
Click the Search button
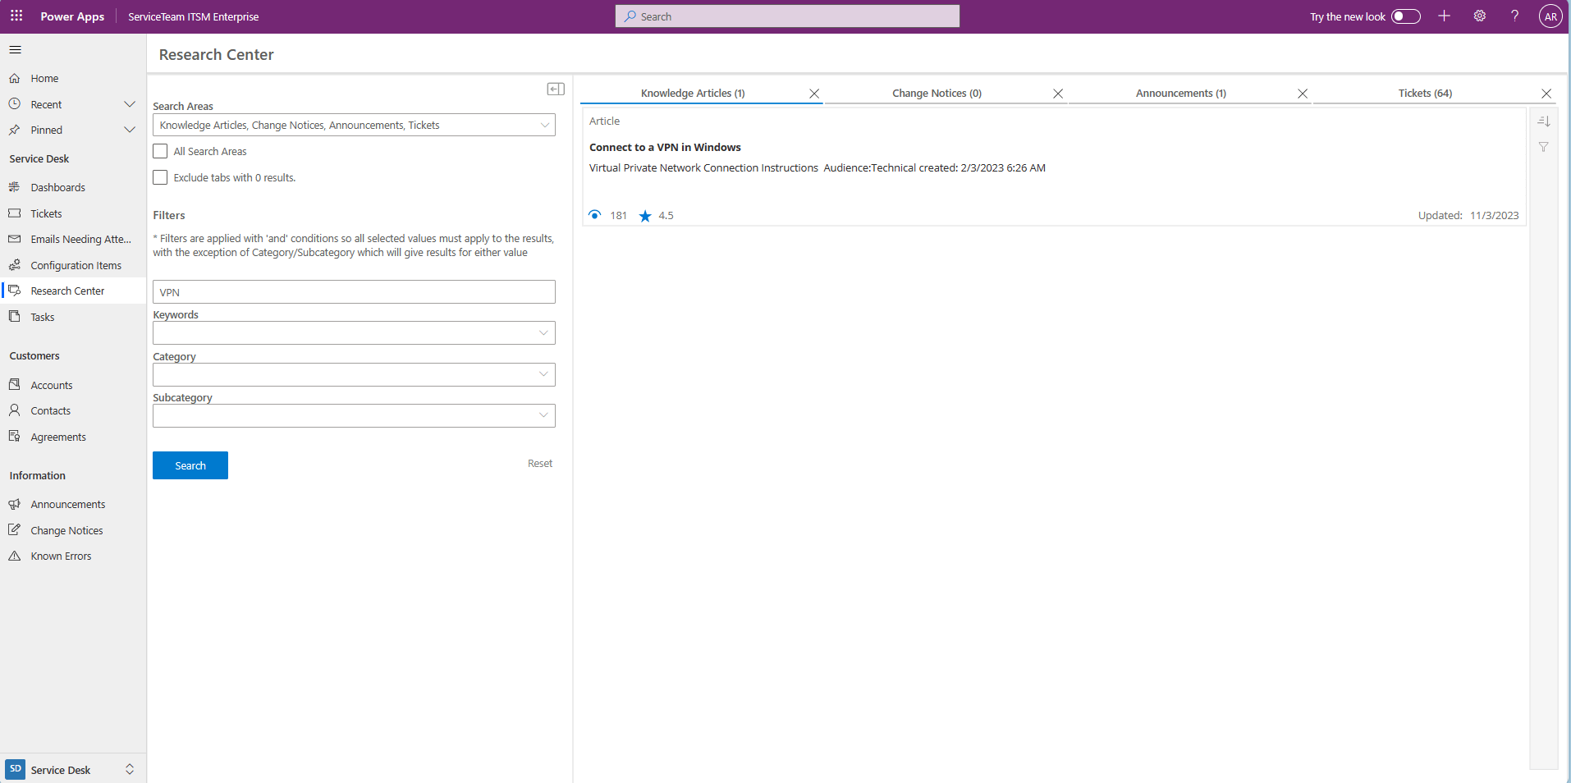click(x=190, y=465)
